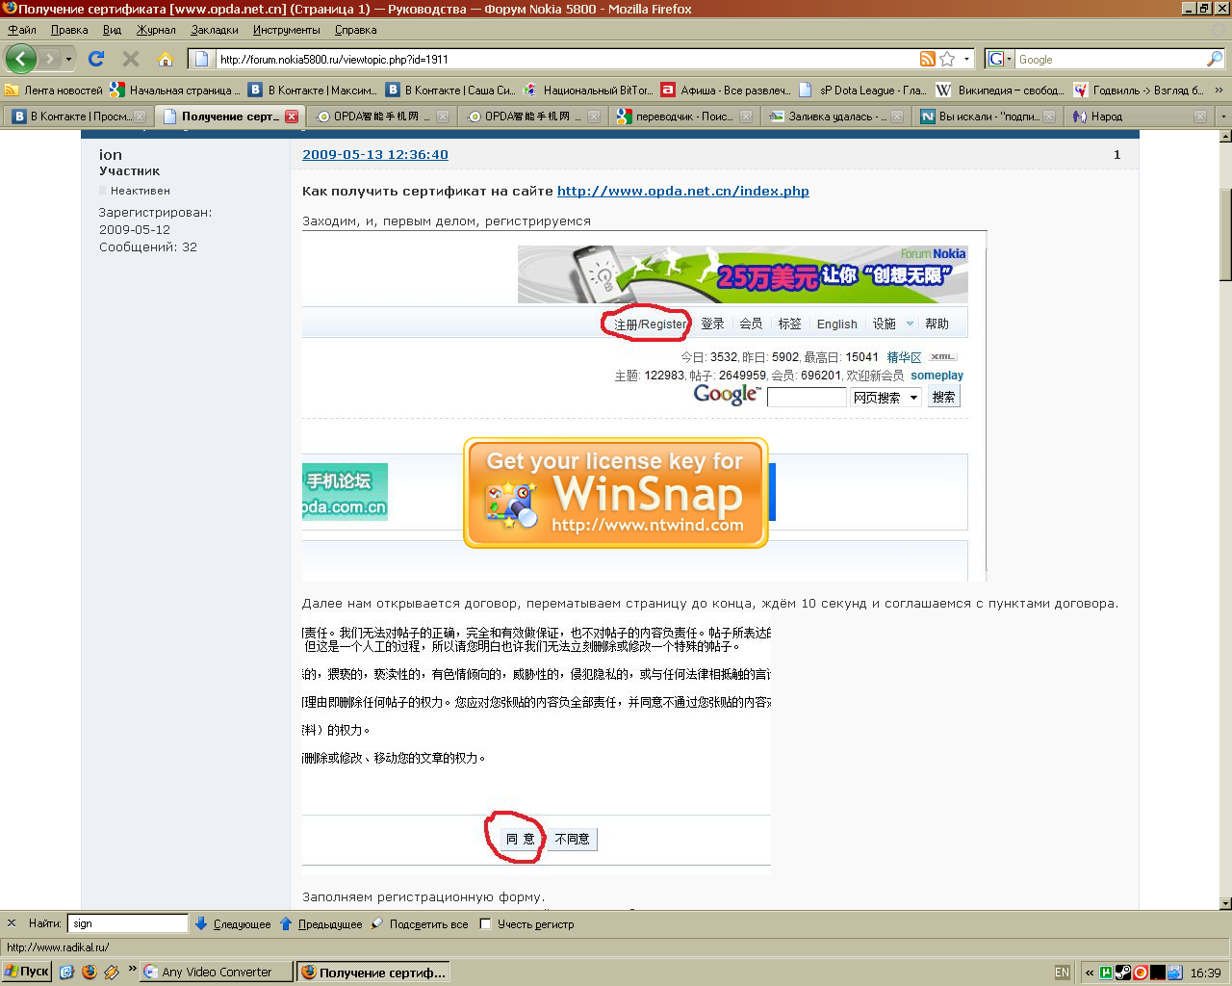Open the Справка menu
This screenshot has height=986, width=1232.
(x=355, y=30)
